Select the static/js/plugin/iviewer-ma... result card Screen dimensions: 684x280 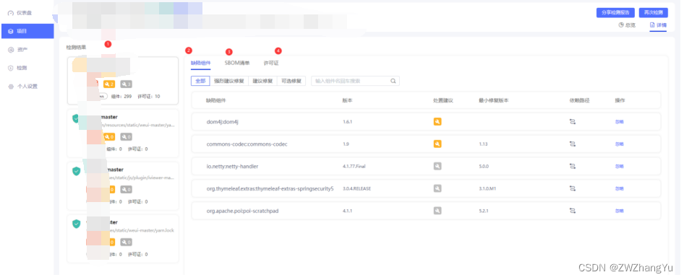coord(123,186)
